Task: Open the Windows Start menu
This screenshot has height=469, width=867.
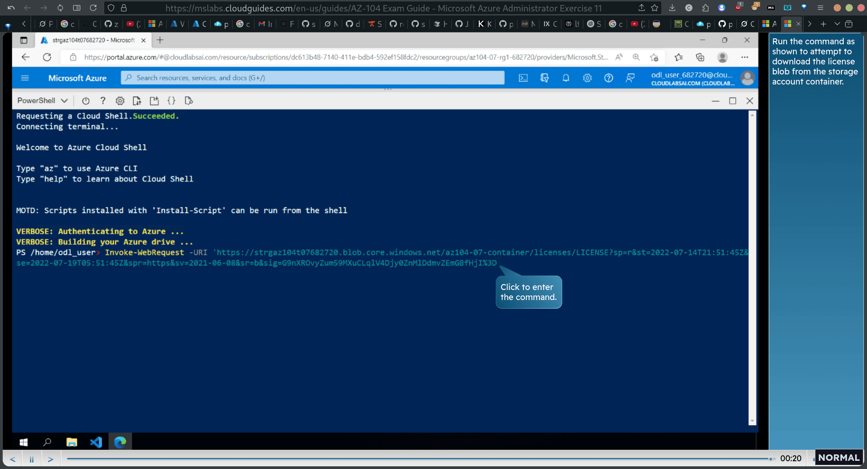Action: 24,442
